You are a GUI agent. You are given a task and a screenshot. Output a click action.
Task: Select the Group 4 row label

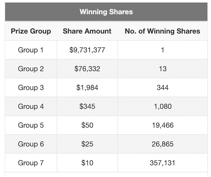click(31, 106)
